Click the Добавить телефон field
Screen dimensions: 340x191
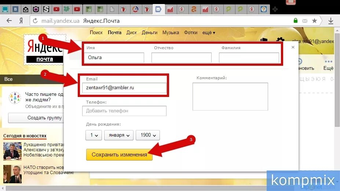tap(124, 111)
